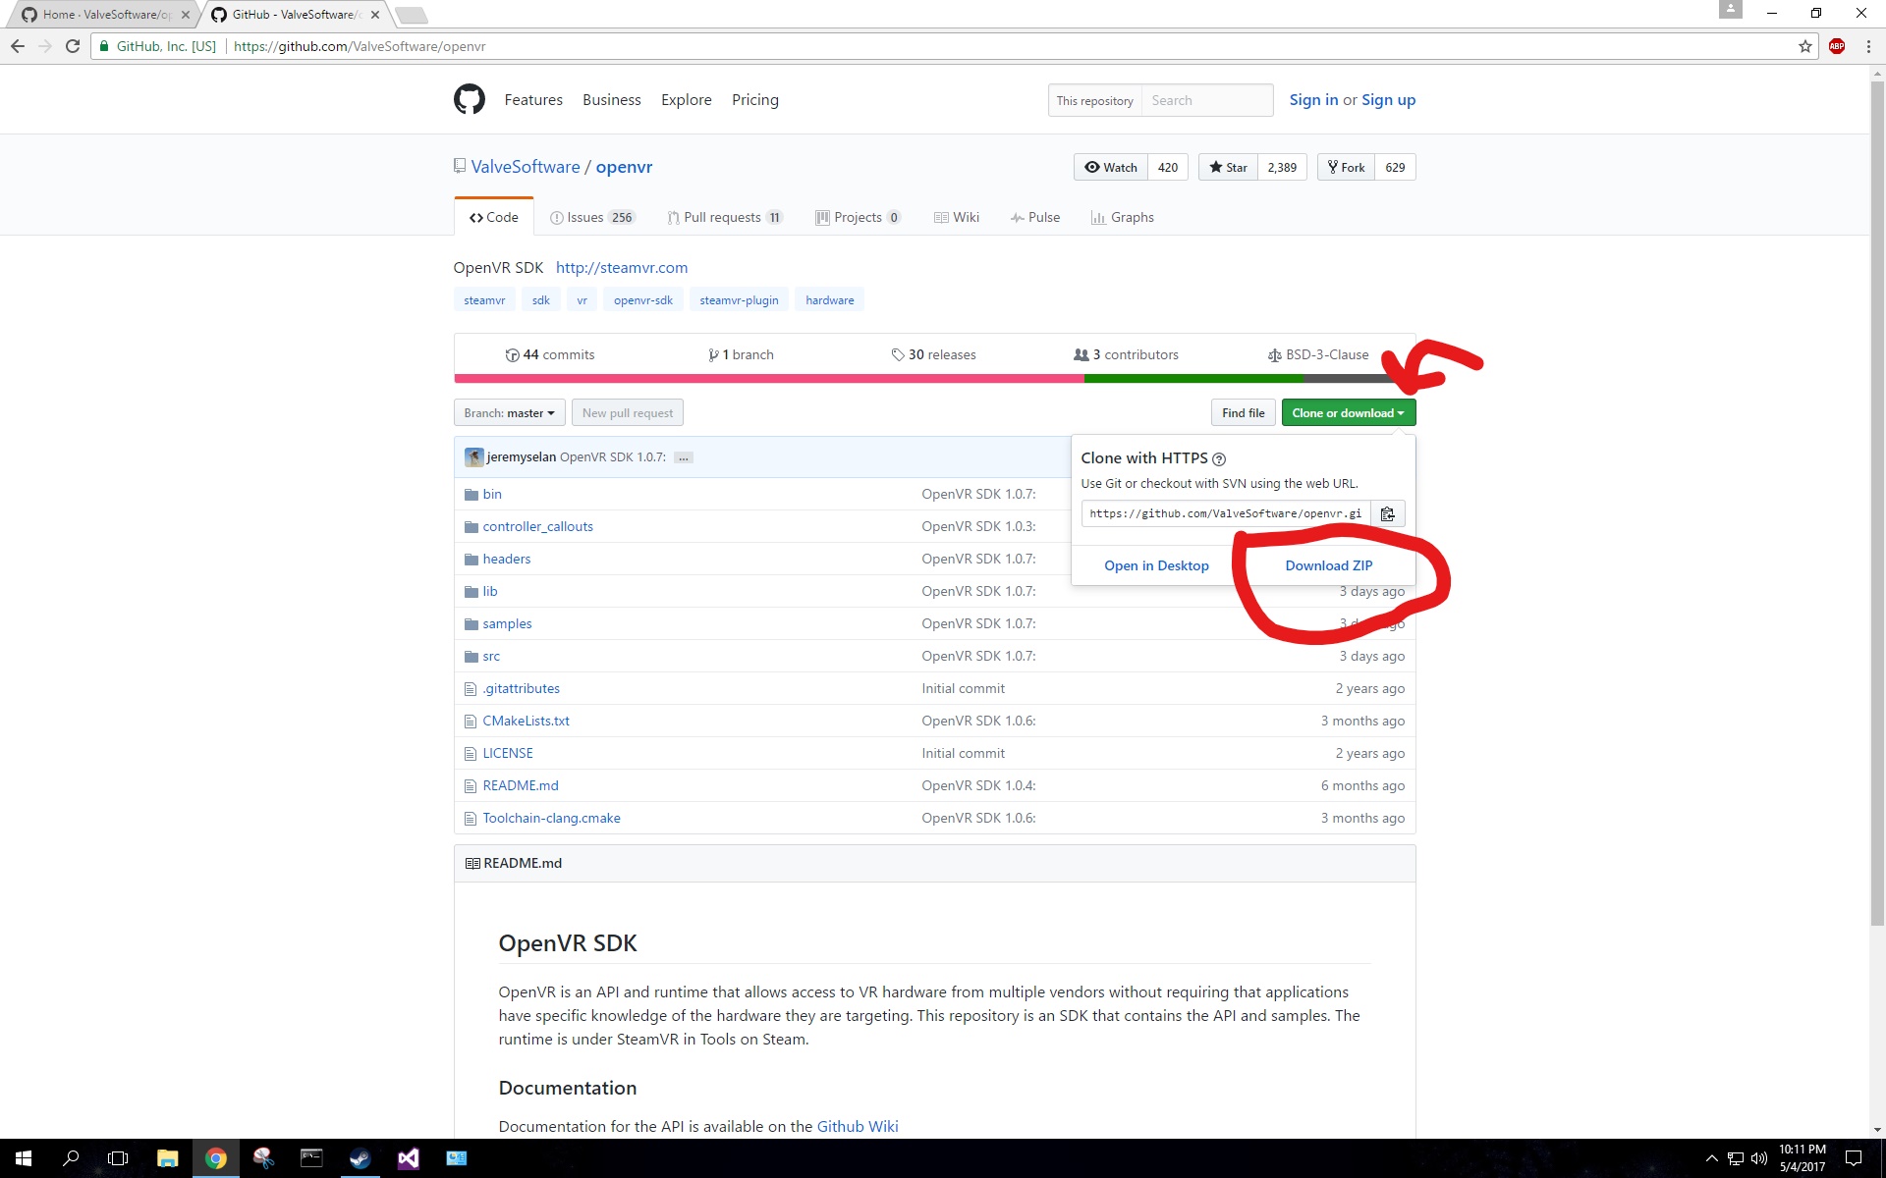
Task: Click Clone or download dropdown button
Action: 1348,413
